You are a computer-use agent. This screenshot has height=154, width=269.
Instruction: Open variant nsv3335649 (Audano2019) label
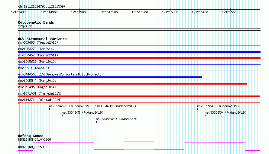click(x=218, y=106)
